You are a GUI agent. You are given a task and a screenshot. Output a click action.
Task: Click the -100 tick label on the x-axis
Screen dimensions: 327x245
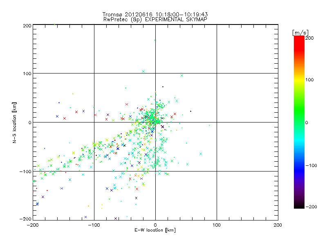tap(94, 225)
